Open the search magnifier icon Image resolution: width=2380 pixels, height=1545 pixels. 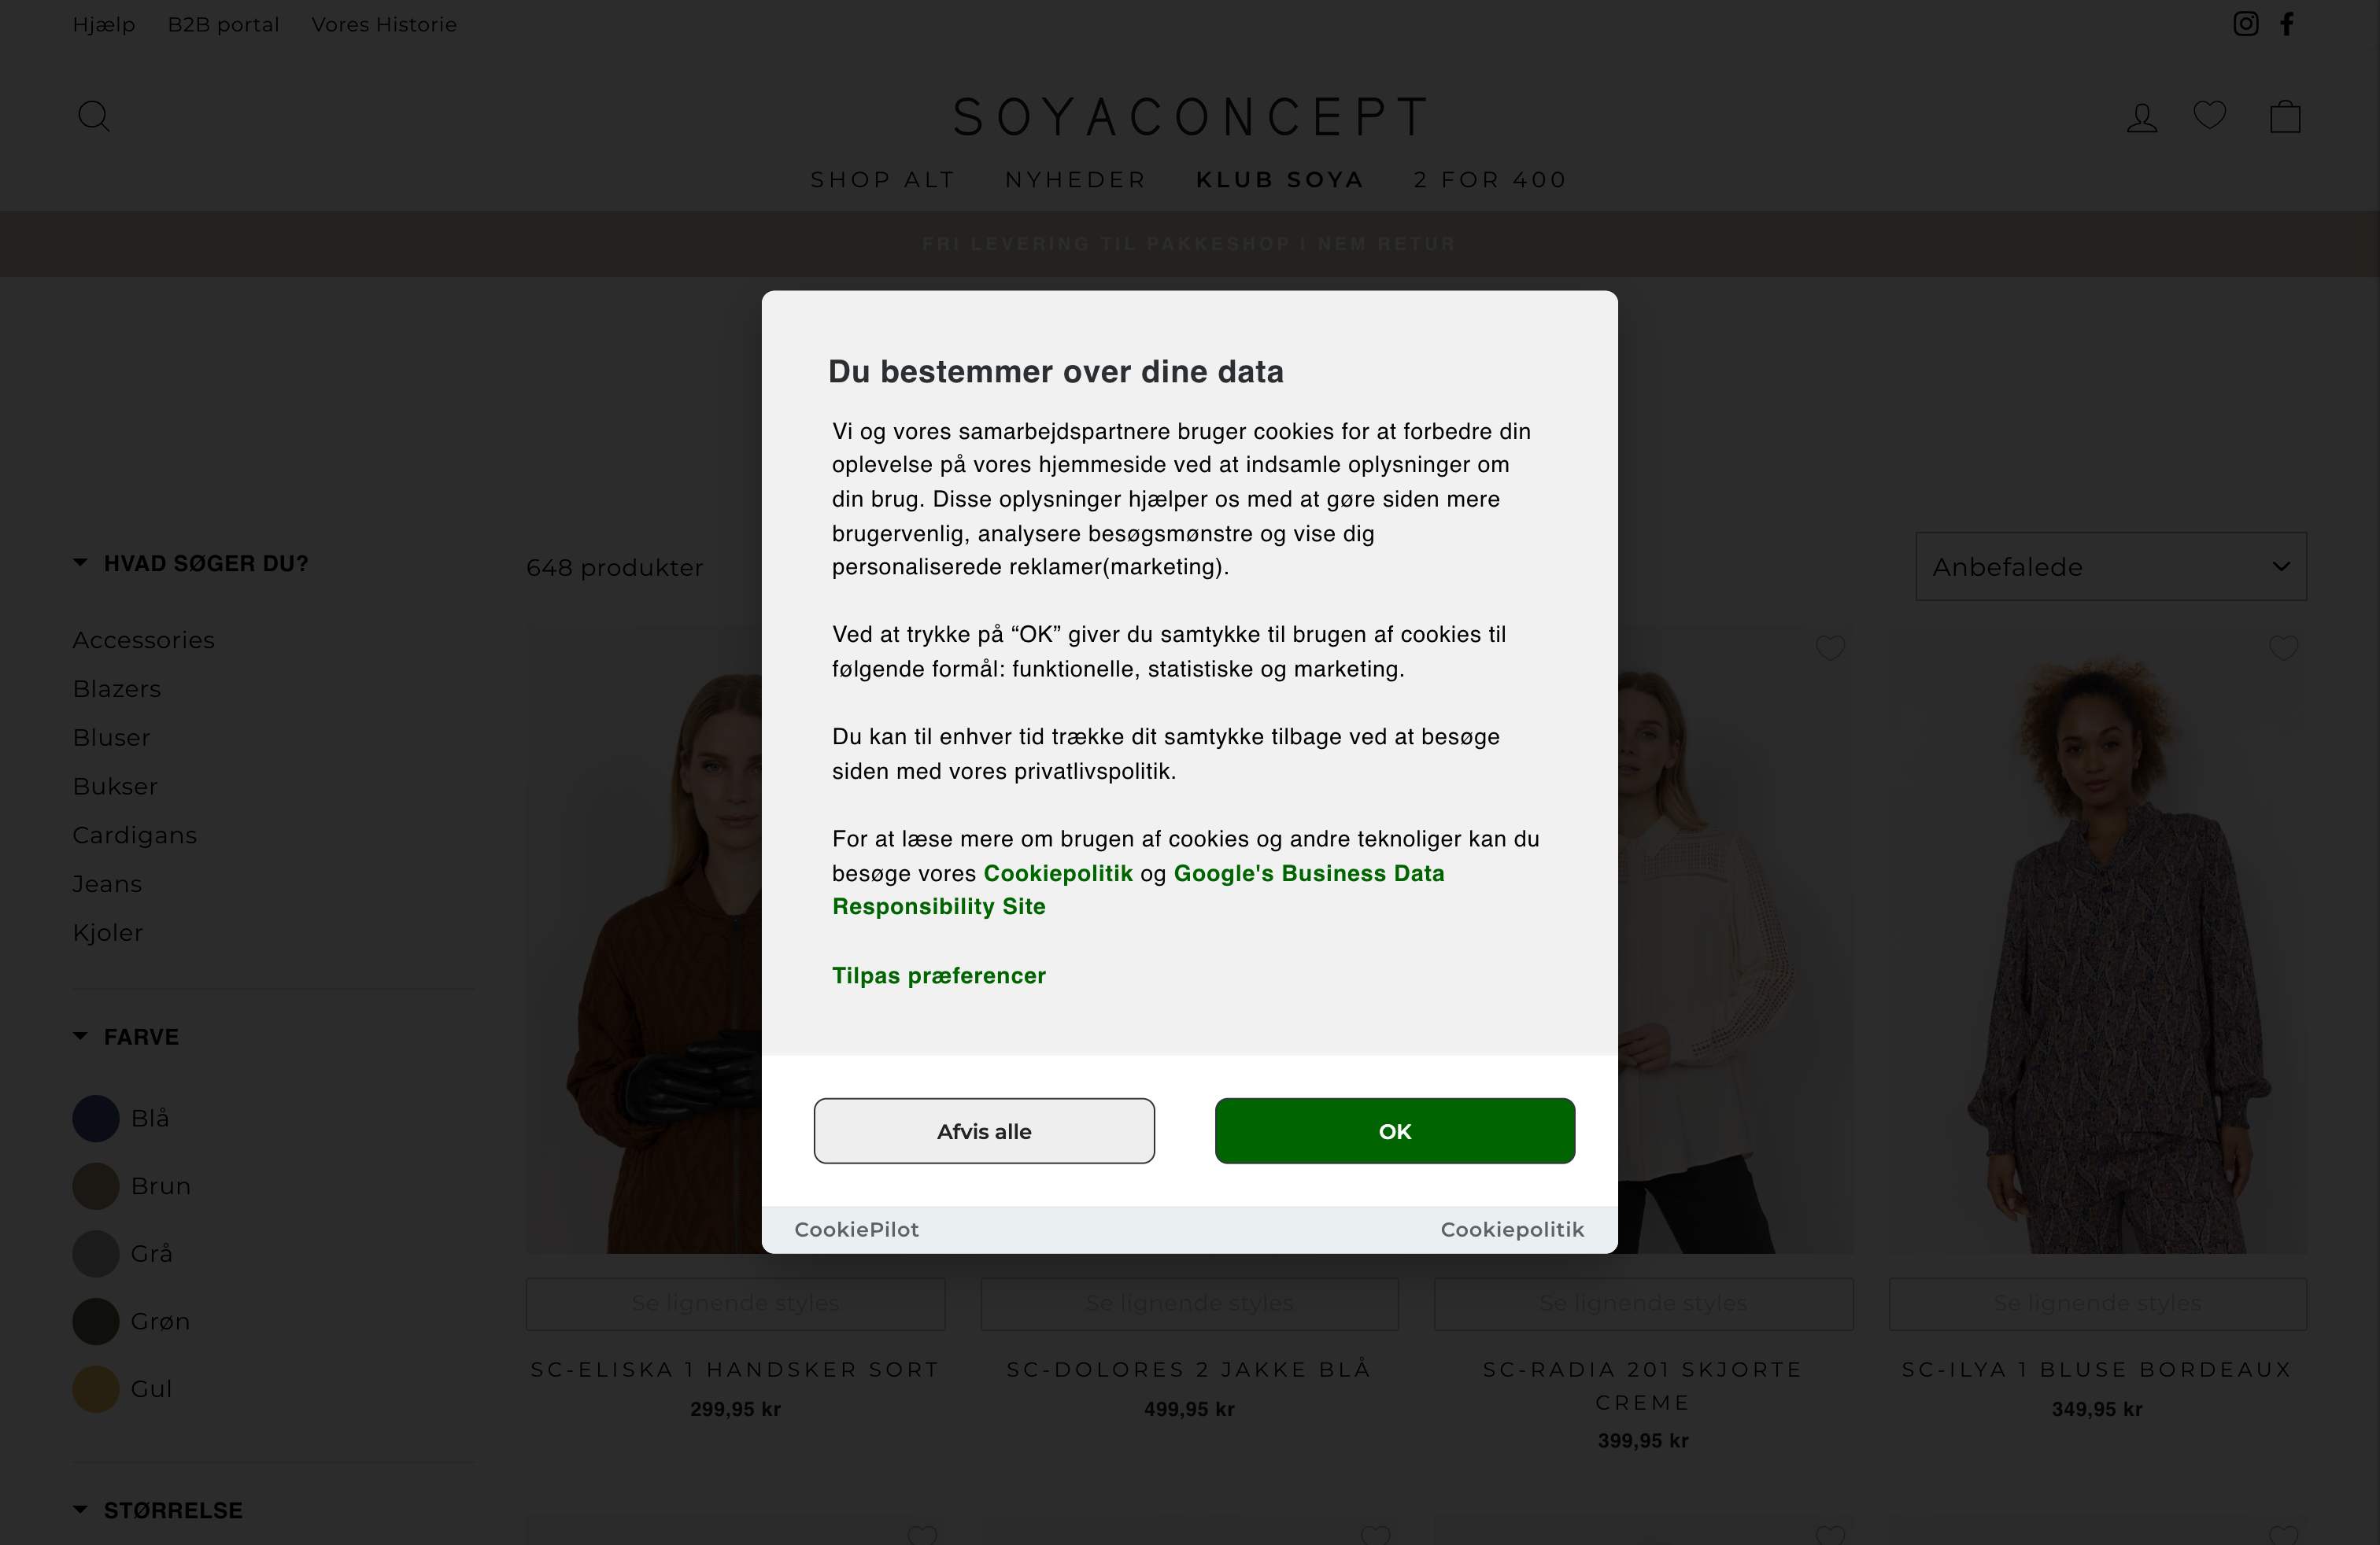(x=94, y=116)
